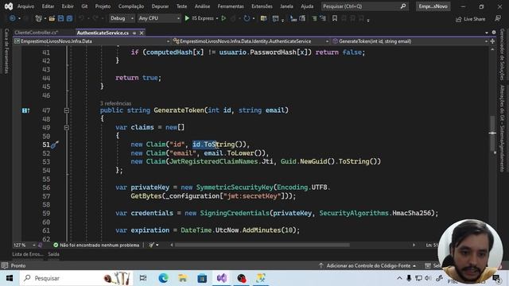Click the screwdriver quick actions icon on line 51
The height and width of the screenshot is (286, 509).
coord(54,145)
